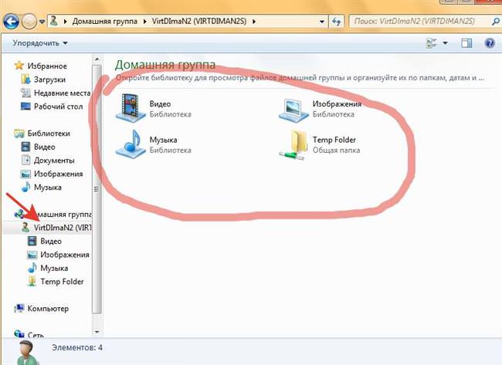Click the navigation pane scroll up arrow
Viewport: 502px width, 365px height.
[x=97, y=59]
